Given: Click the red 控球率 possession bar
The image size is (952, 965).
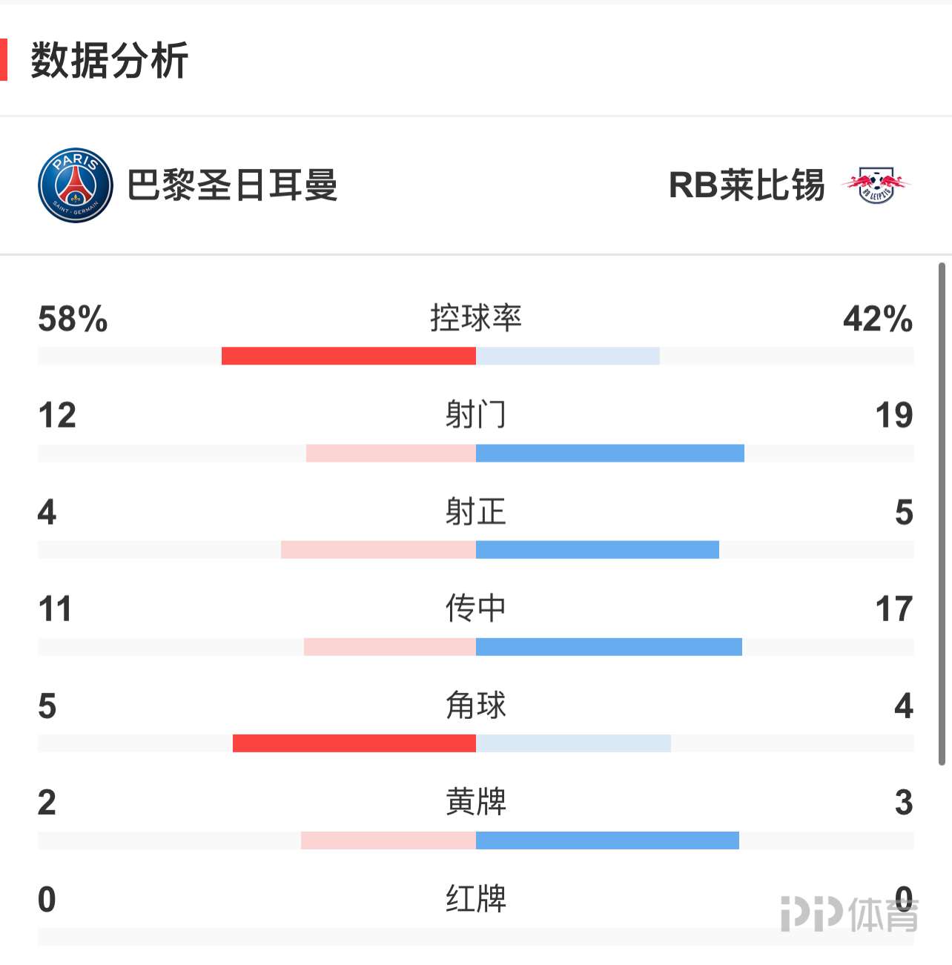Looking at the screenshot, I should pos(348,356).
